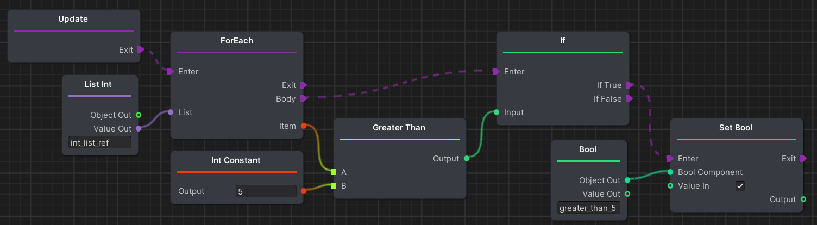817x225 pixels.
Task: Click Set Bool Exit port
Action: 803,158
